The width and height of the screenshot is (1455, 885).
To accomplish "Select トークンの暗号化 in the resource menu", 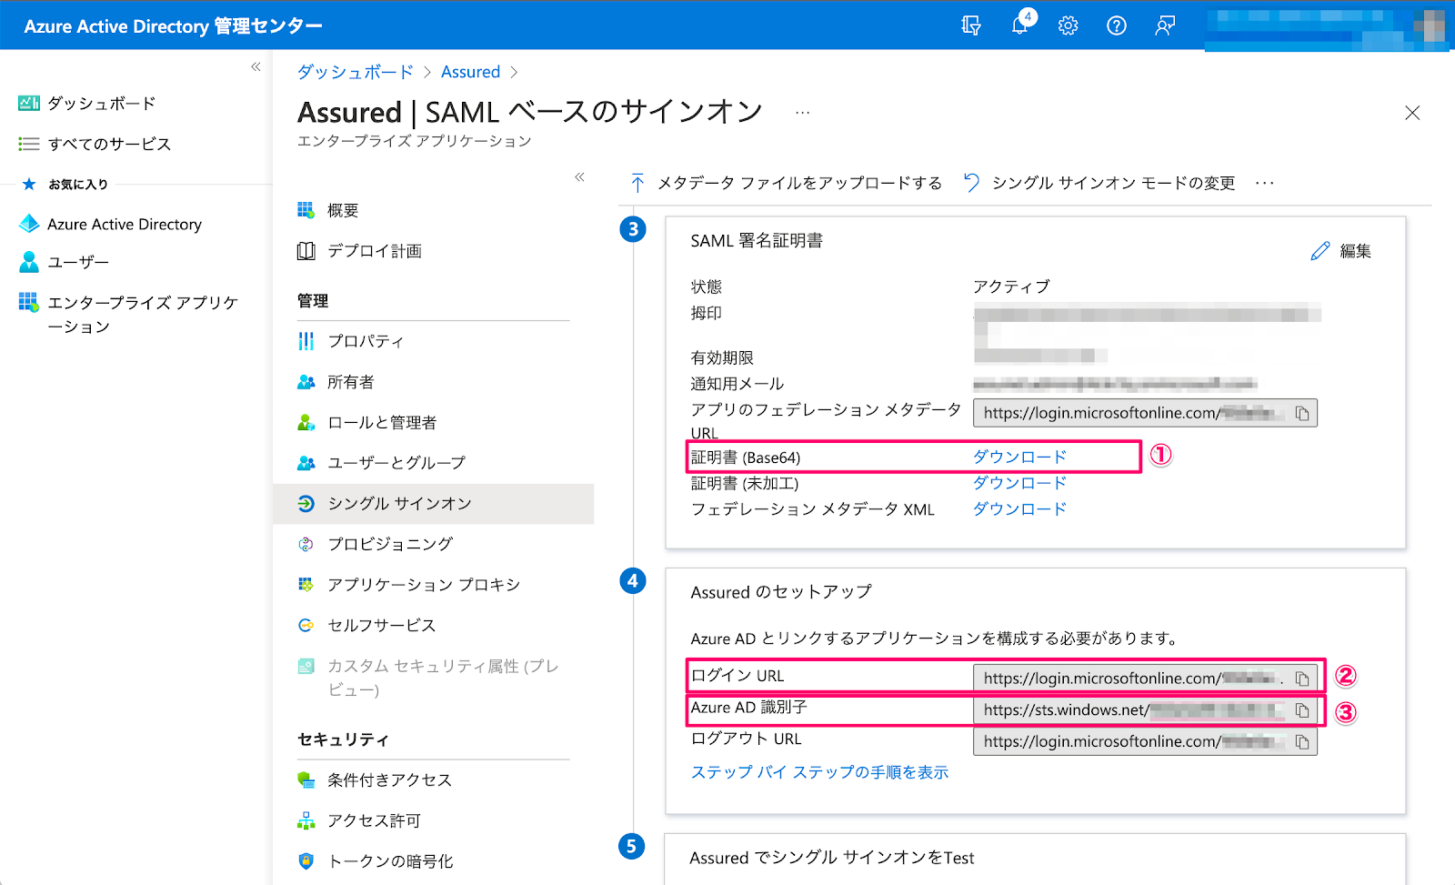I will tap(376, 860).
